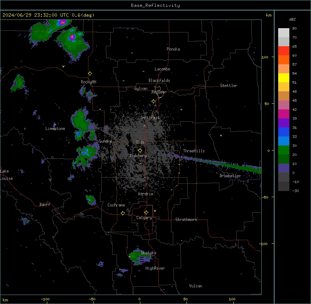
Task: Select the Stettler map label
Action: (228, 86)
